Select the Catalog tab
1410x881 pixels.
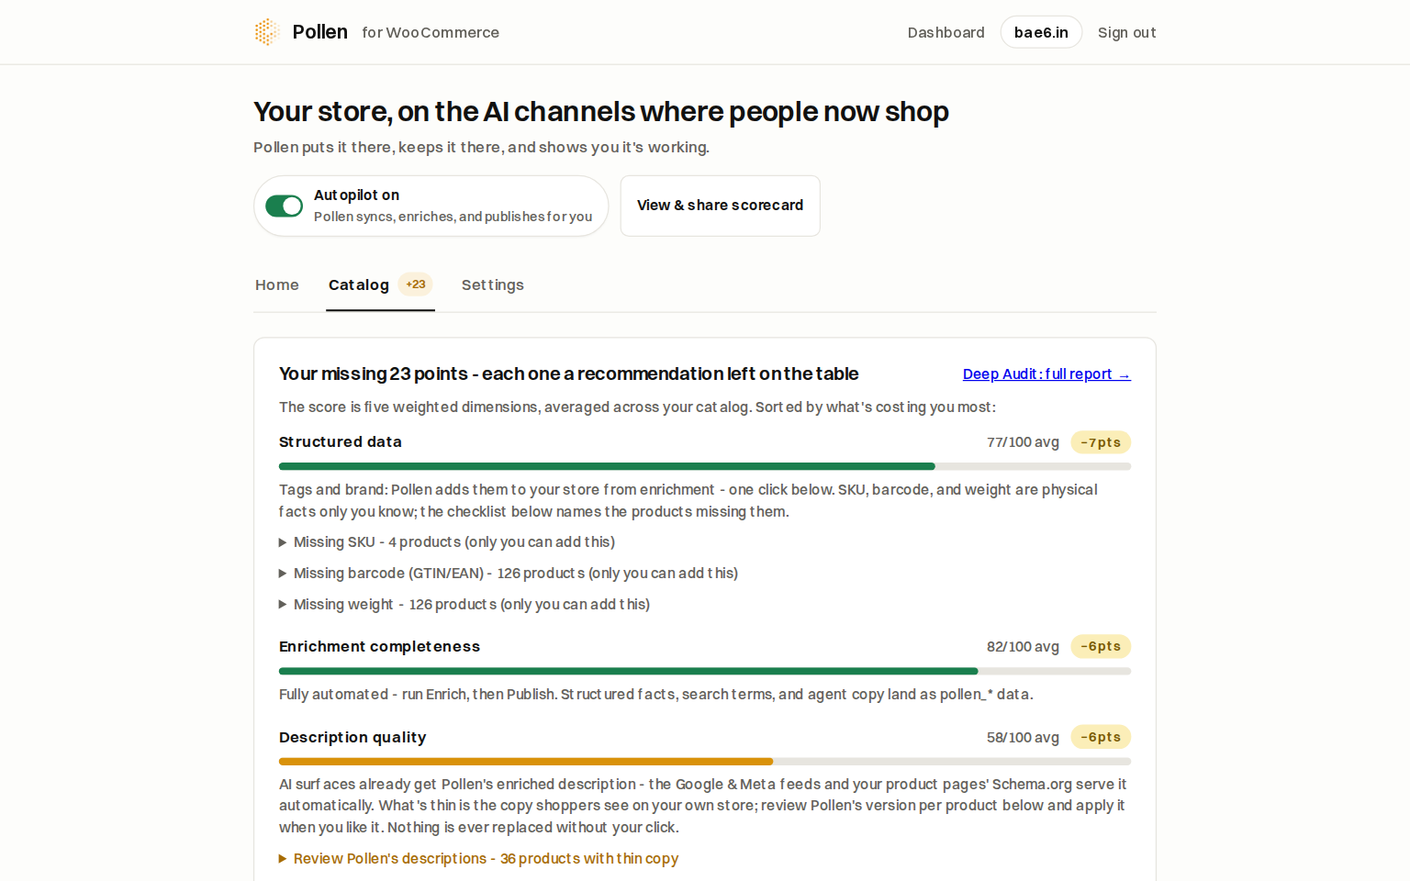pyautogui.click(x=359, y=284)
